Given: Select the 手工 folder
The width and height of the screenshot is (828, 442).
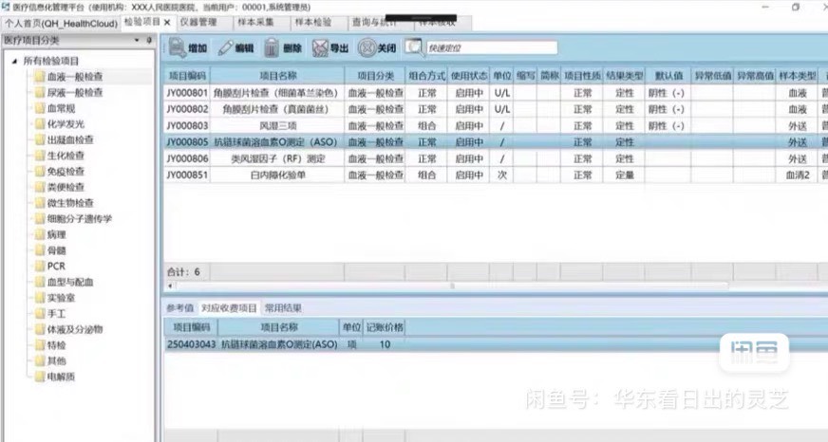Looking at the screenshot, I should coord(50,314).
